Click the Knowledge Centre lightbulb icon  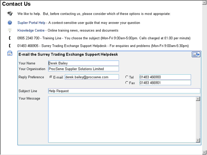pos(10,30)
